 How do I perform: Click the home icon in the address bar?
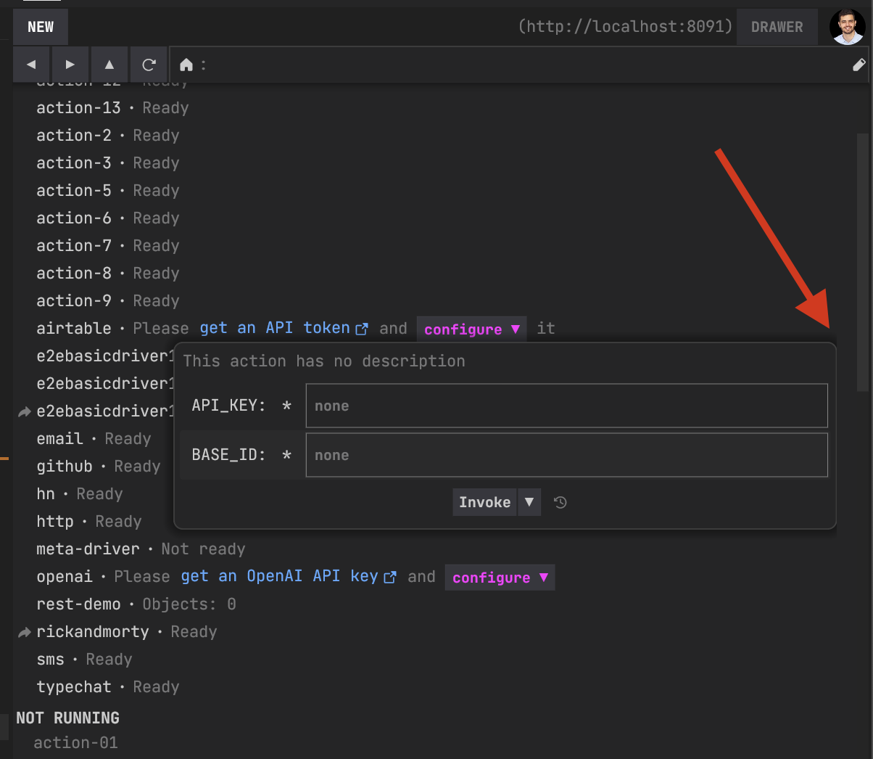pos(188,64)
